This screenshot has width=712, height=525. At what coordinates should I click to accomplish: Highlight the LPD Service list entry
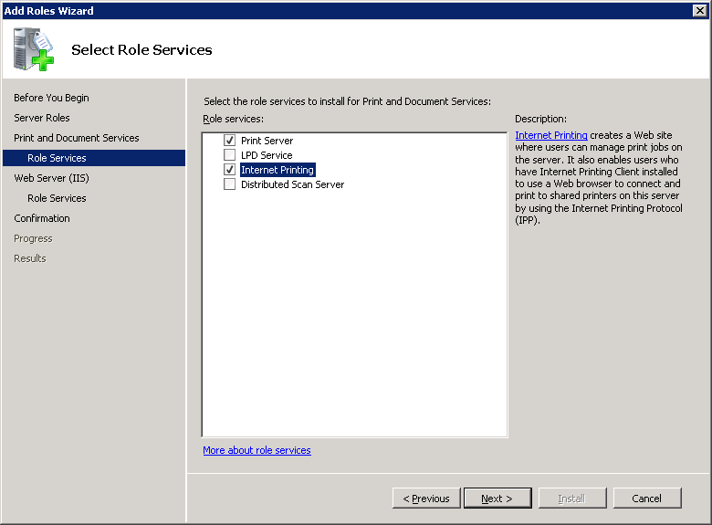coord(267,155)
